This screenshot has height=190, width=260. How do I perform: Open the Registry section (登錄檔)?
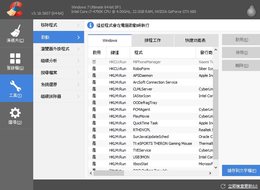pos(15,61)
